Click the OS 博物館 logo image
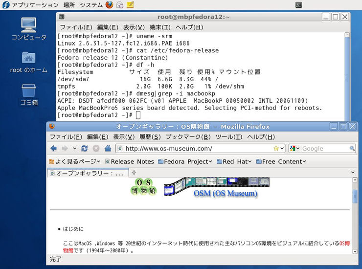362x269 pixels. [143, 187]
